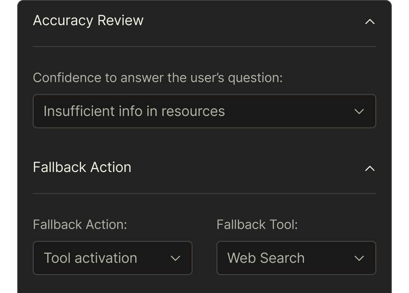The image size is (409, 293).
Task: Open the Insufficient info in resources dropdown
Action: (204, 111)
